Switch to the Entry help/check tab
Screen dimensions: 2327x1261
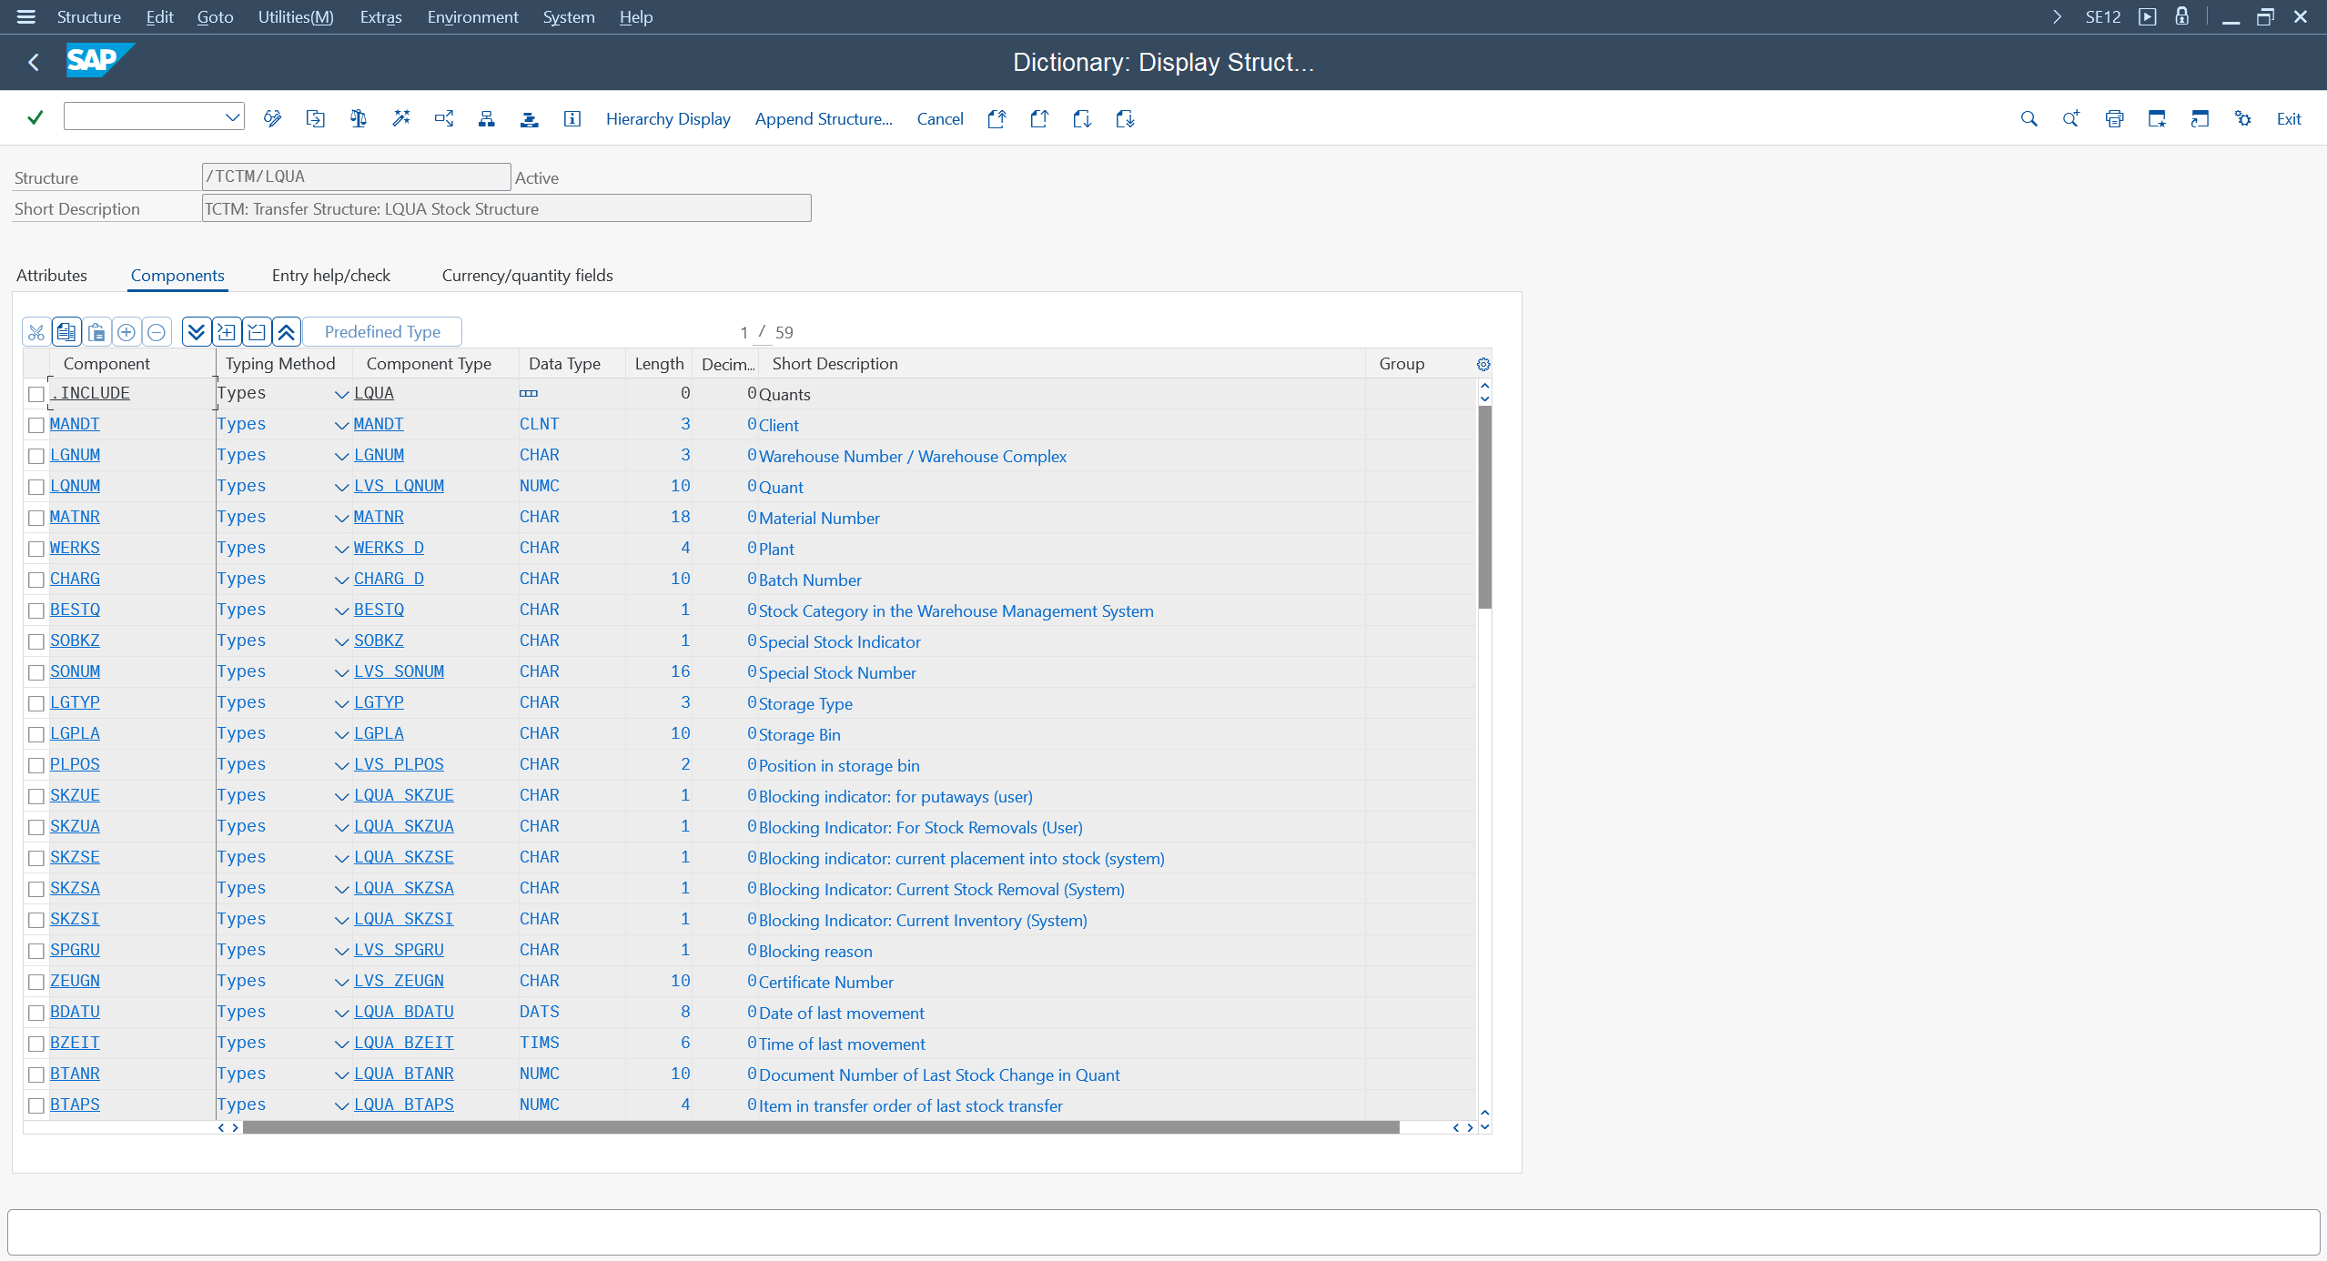click(330, 276)
